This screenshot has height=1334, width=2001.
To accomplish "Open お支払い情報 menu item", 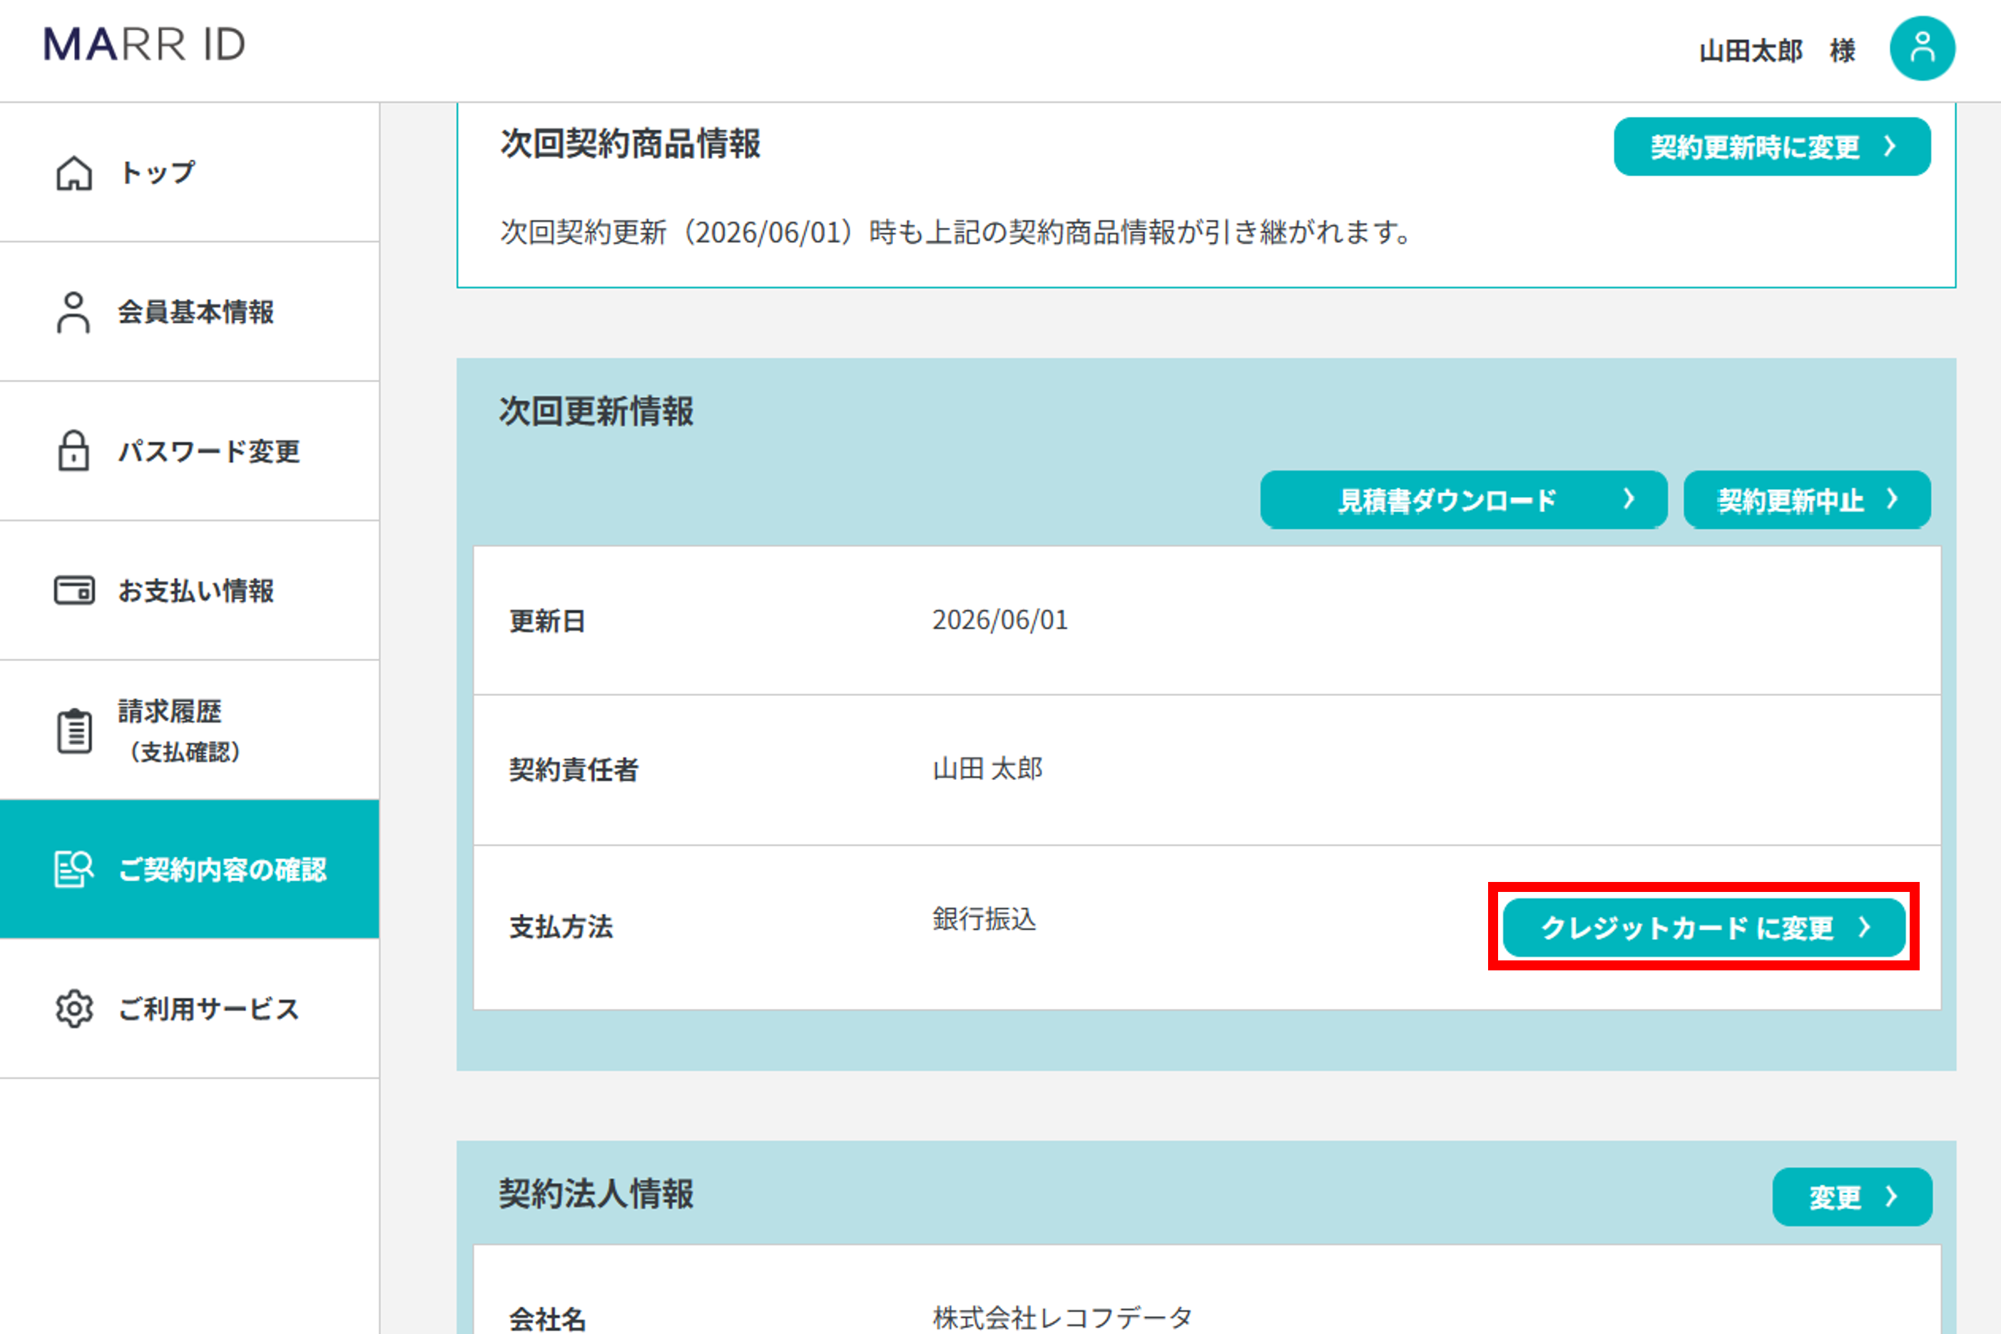I will tap(190, 590).
